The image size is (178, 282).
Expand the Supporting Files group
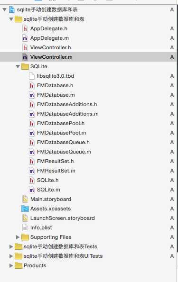click(x=18, y=237)
